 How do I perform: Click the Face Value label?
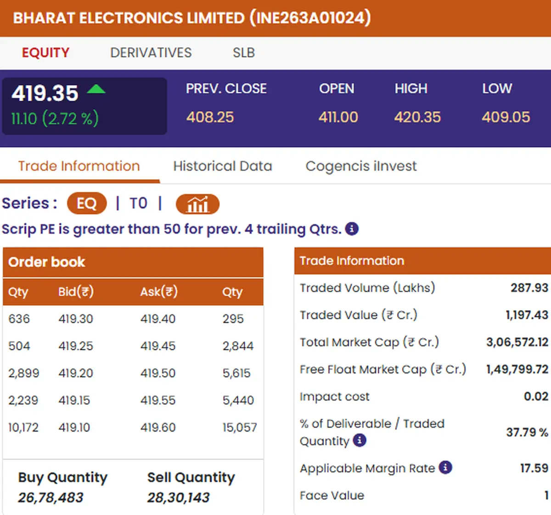332,495
